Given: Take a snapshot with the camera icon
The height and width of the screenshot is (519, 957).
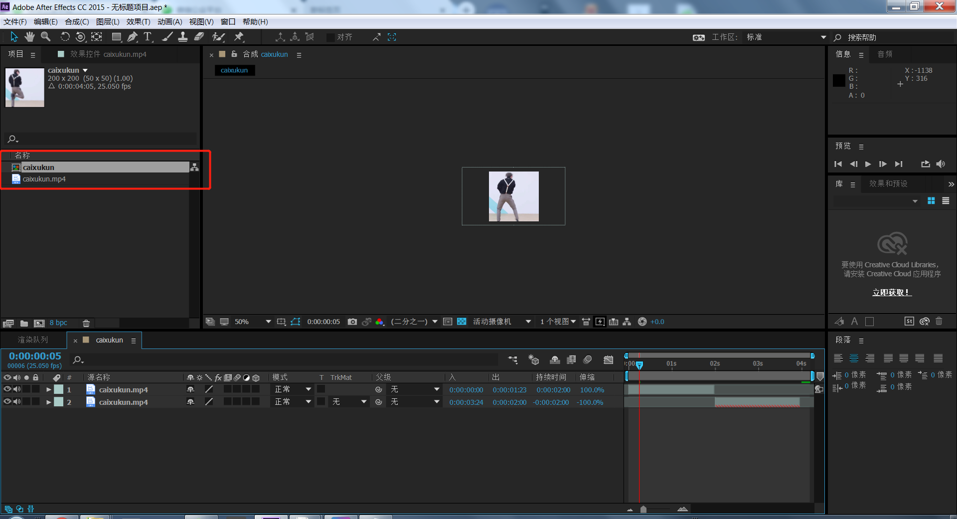Looking at the screenshot, I should [x=352, y=322].
